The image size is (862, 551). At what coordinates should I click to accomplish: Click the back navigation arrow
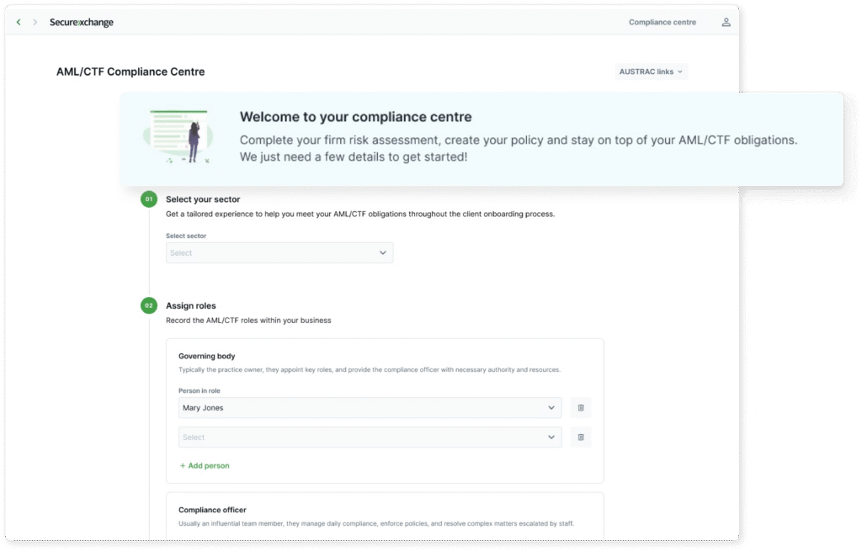click(x=19, y=23)
